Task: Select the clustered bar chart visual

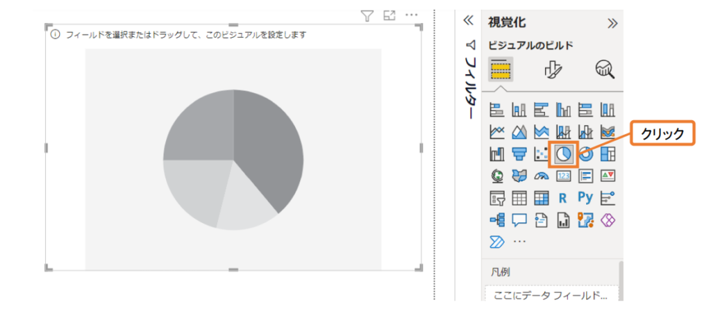Action: click(x=542, y=109)
